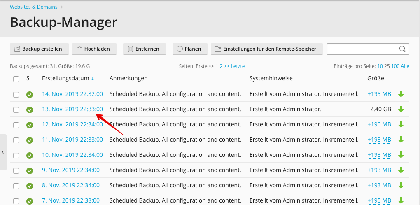Show Alle entries per page
The width and height of the screenshot is (420, 205).
[x=405, y=66]
